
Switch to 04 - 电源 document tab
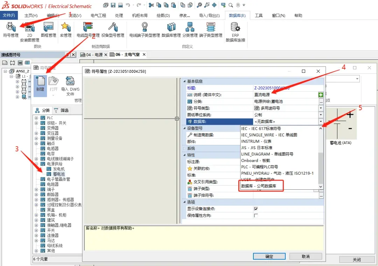click(94, 55)
